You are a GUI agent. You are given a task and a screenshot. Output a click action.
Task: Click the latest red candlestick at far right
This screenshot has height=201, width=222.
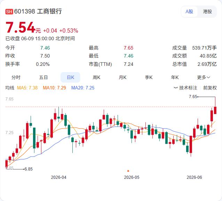click(x=215, y=110)
